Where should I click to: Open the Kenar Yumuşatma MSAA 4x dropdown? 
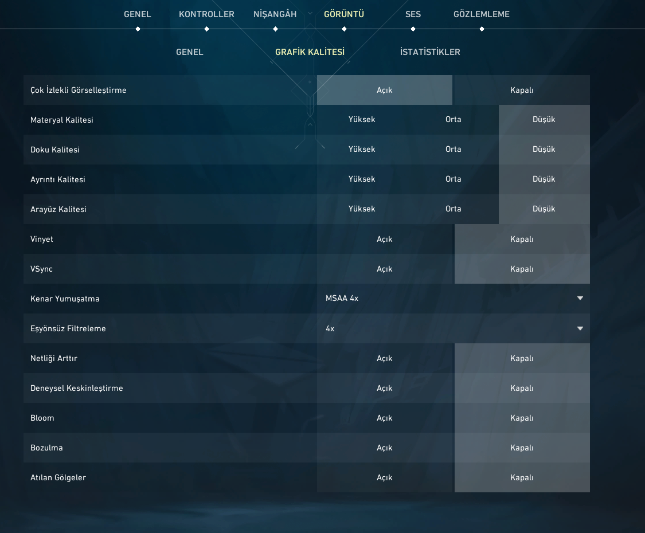(x=454, y=299)
